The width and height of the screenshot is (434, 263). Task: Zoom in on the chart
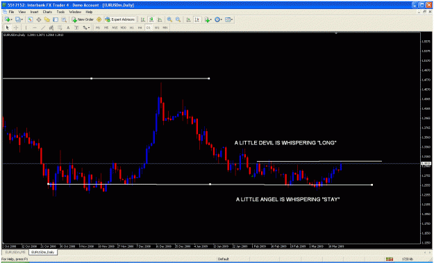pos(169,19)
